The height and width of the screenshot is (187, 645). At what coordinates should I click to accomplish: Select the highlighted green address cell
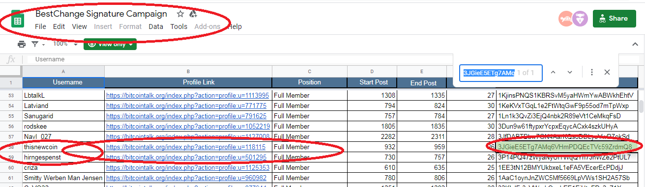pos(565,147)
